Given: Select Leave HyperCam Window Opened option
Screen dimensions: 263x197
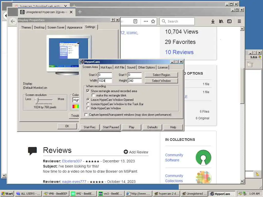Looking at the screenshot, I should pos(88,100).
